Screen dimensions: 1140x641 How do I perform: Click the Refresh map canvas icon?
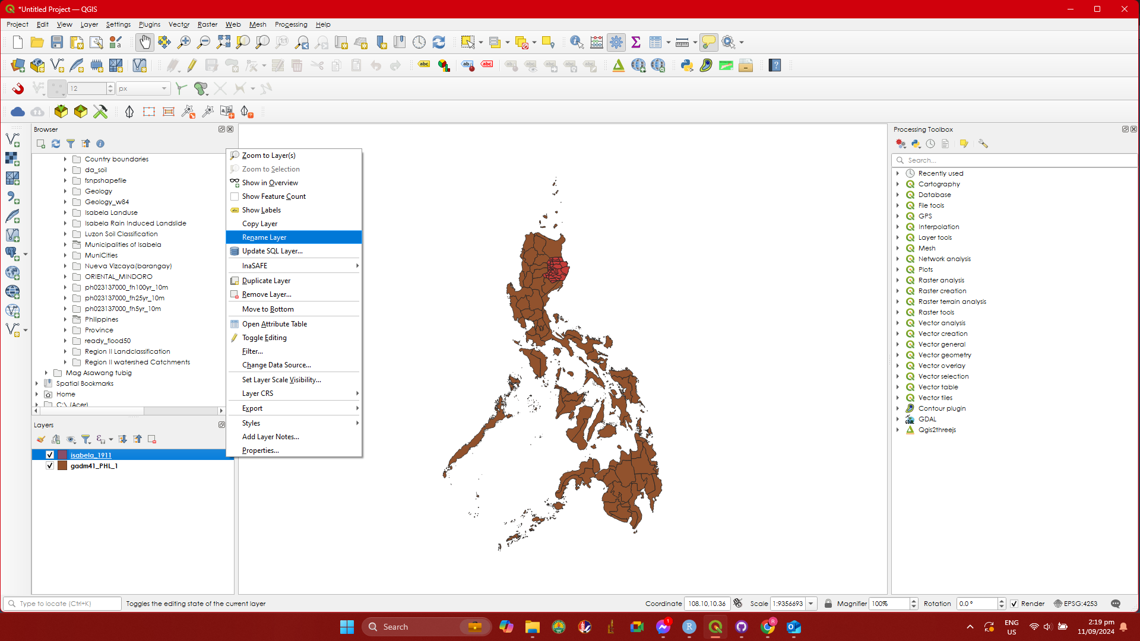[x=439, y=42]
